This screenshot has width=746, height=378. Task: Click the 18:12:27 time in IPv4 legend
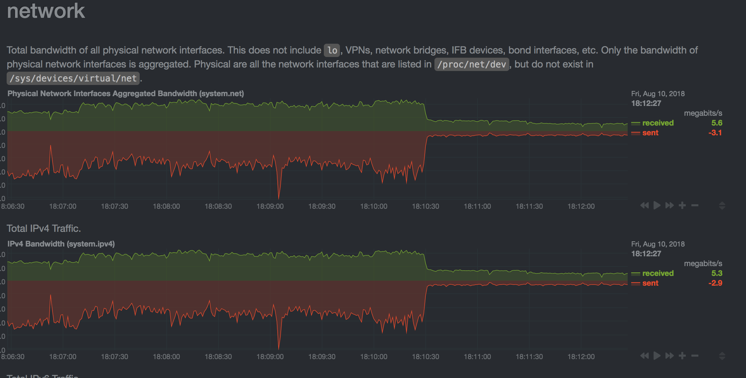tap(646, 254)
